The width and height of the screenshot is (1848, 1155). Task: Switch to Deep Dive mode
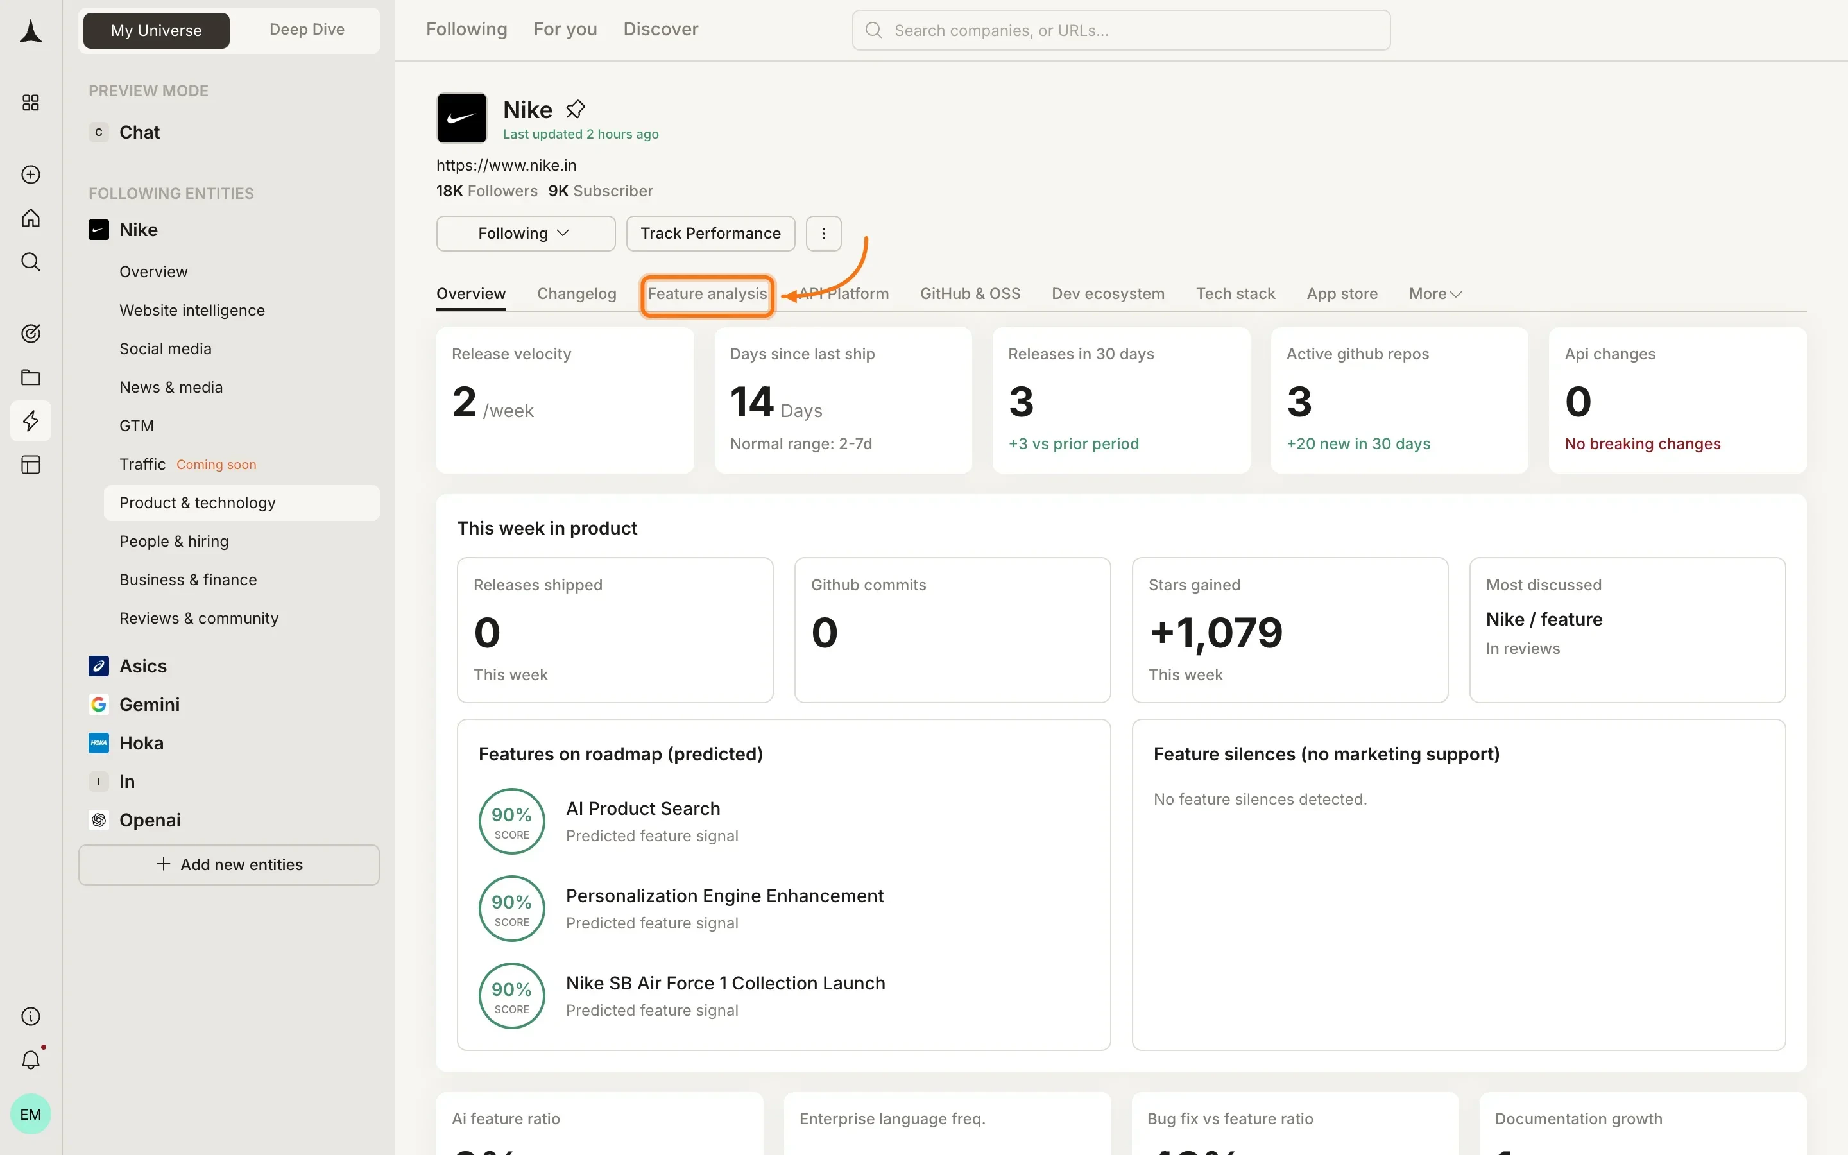306,30
